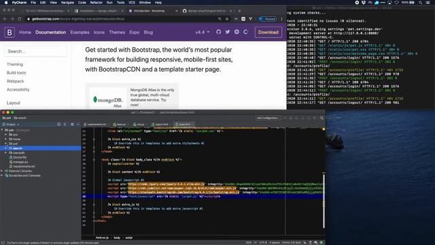Go forward in the browser

click(x=12, y=19)
